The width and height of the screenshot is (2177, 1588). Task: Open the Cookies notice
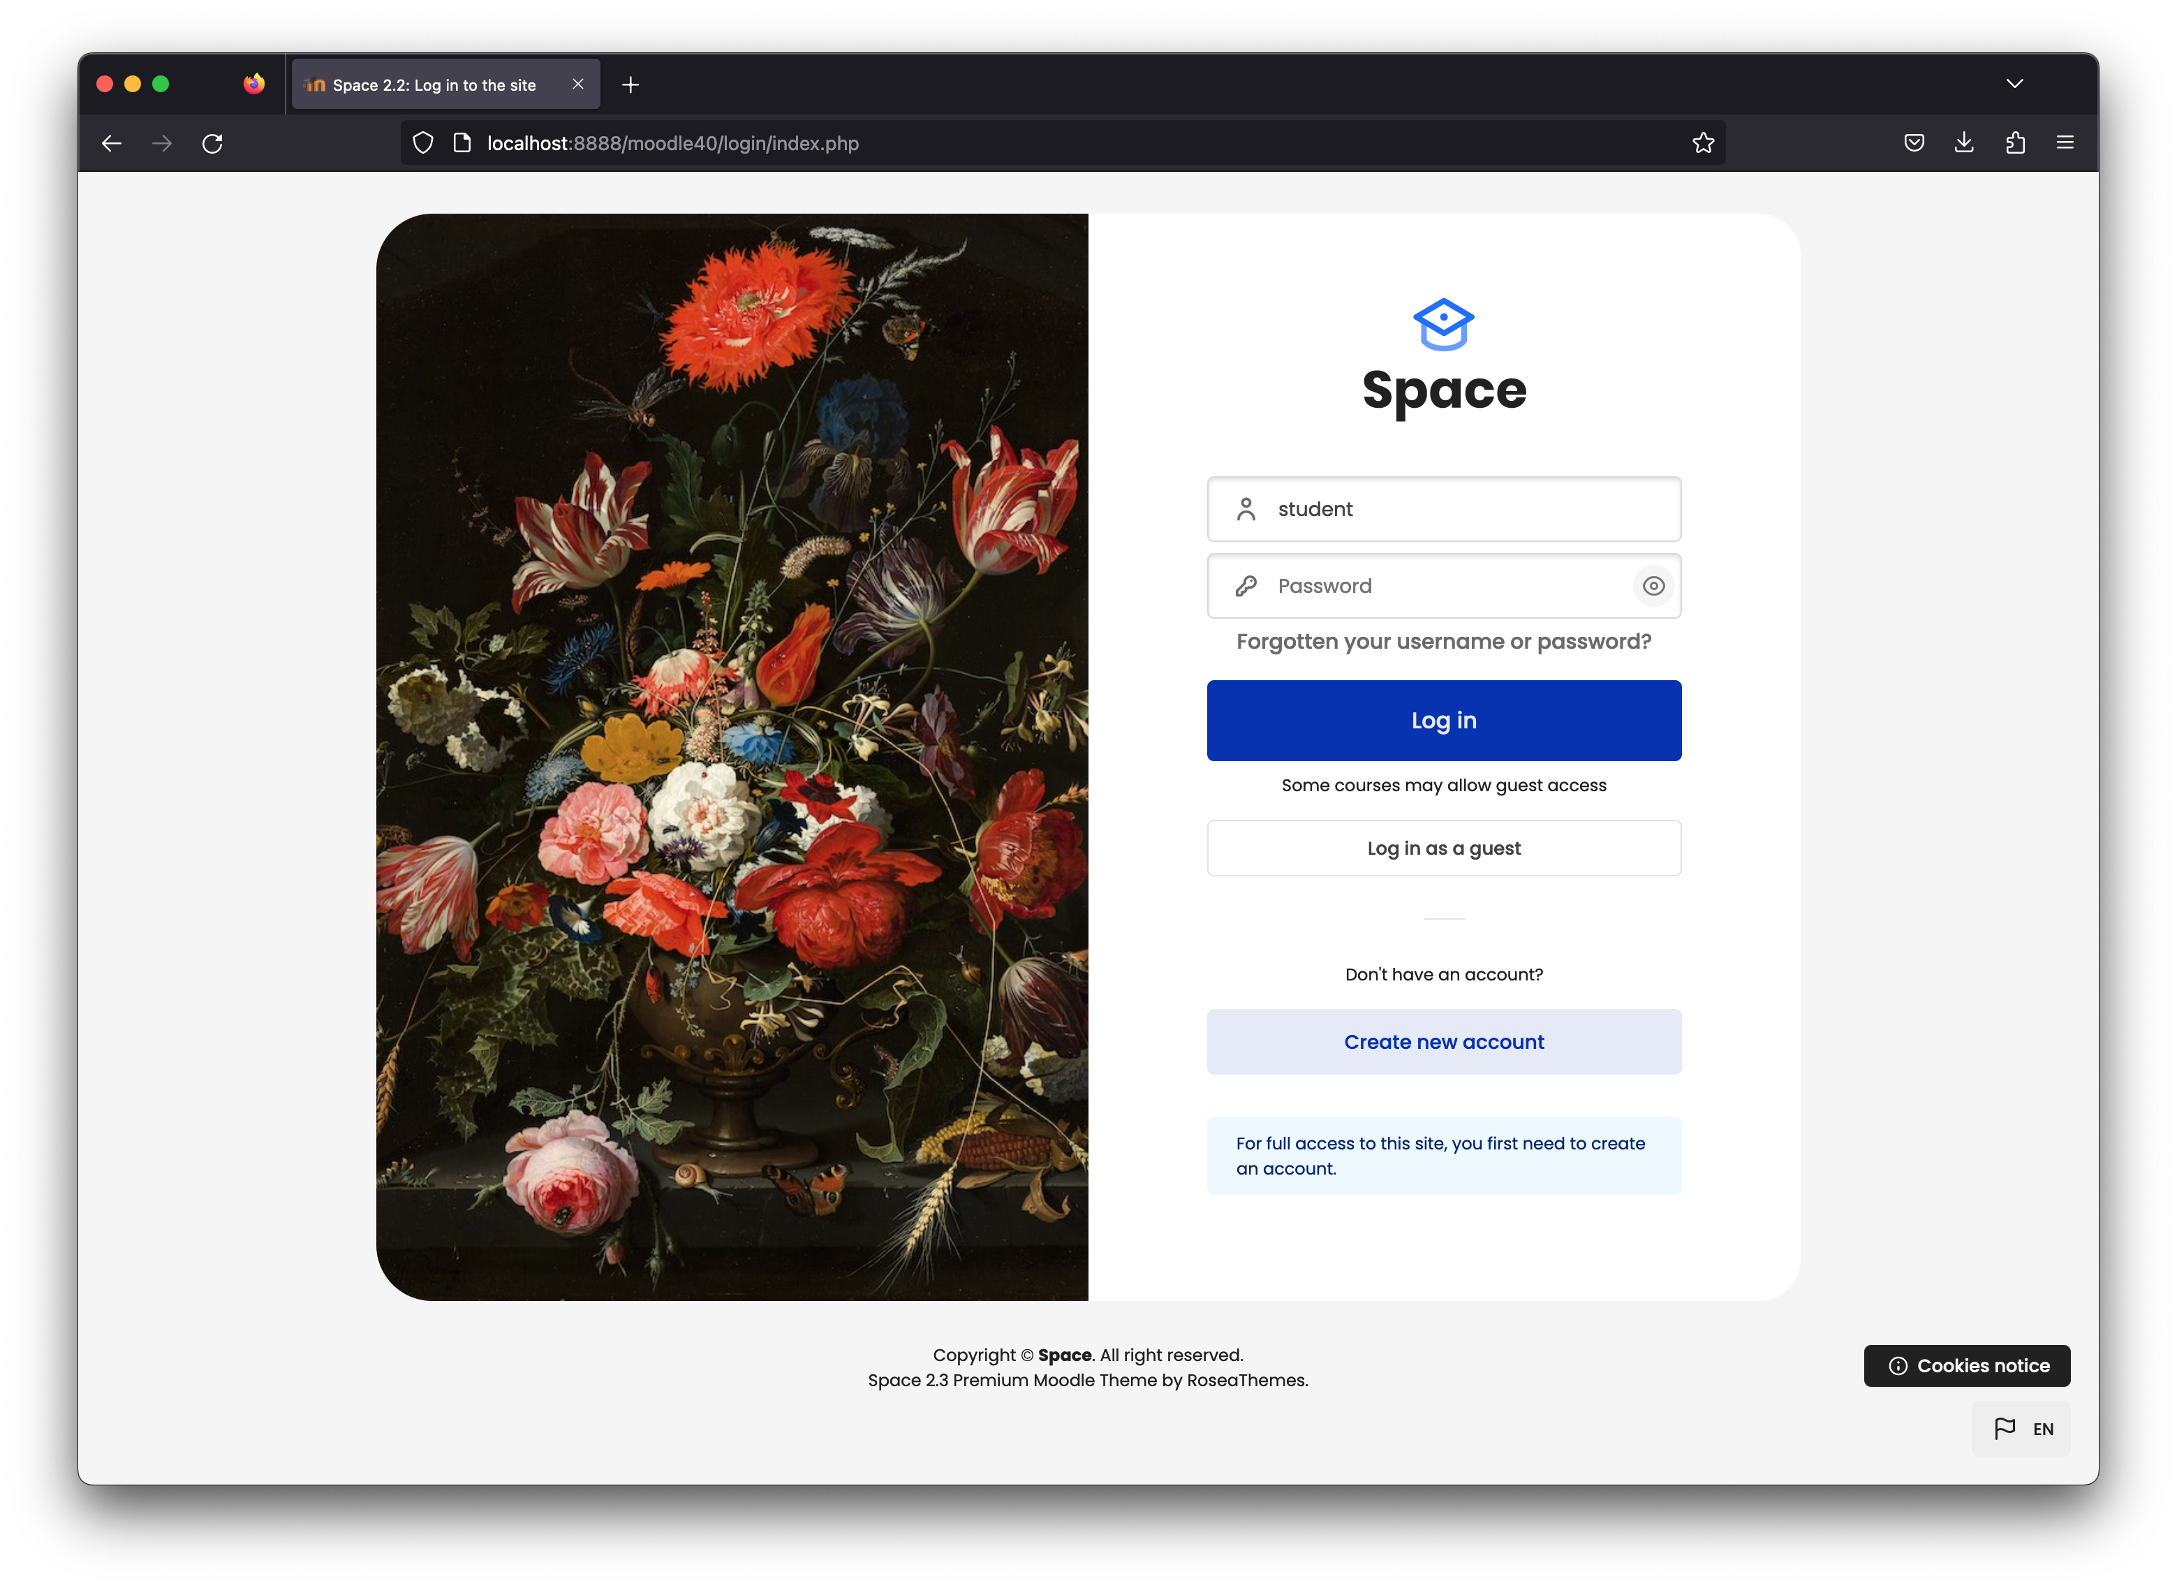pos(1967,1365)
